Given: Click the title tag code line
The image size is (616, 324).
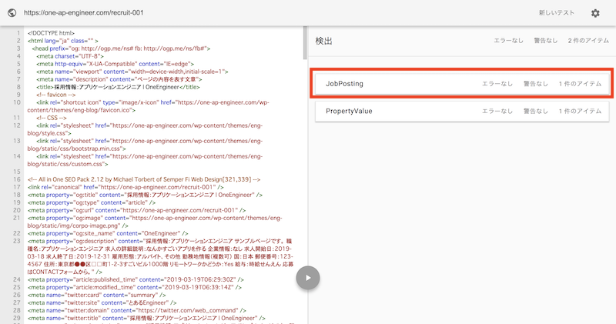Looking at the screenshot, I should coord(118,87).
